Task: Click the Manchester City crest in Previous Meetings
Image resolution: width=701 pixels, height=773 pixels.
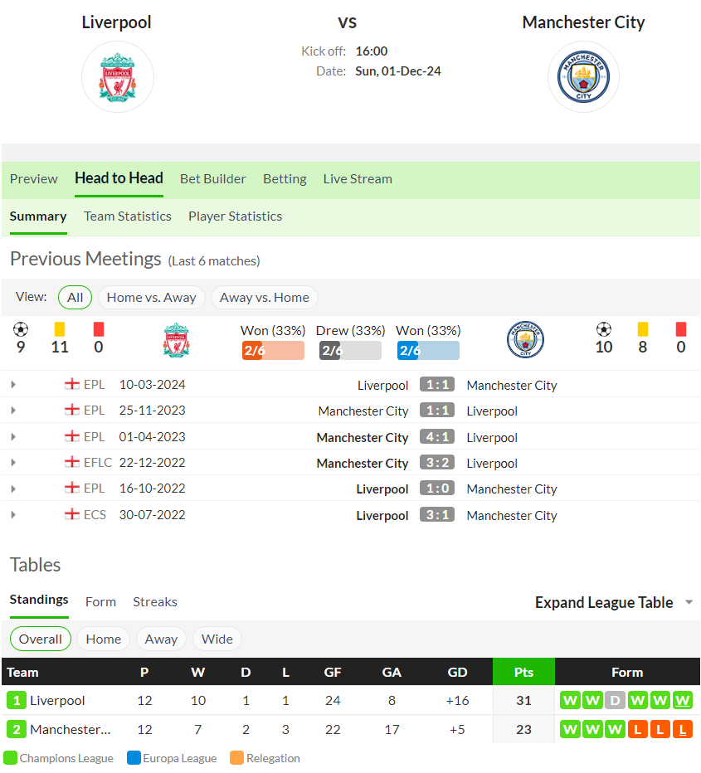Action: click(525, 340)
